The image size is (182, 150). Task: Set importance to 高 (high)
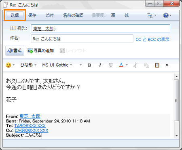click(113, 15)
